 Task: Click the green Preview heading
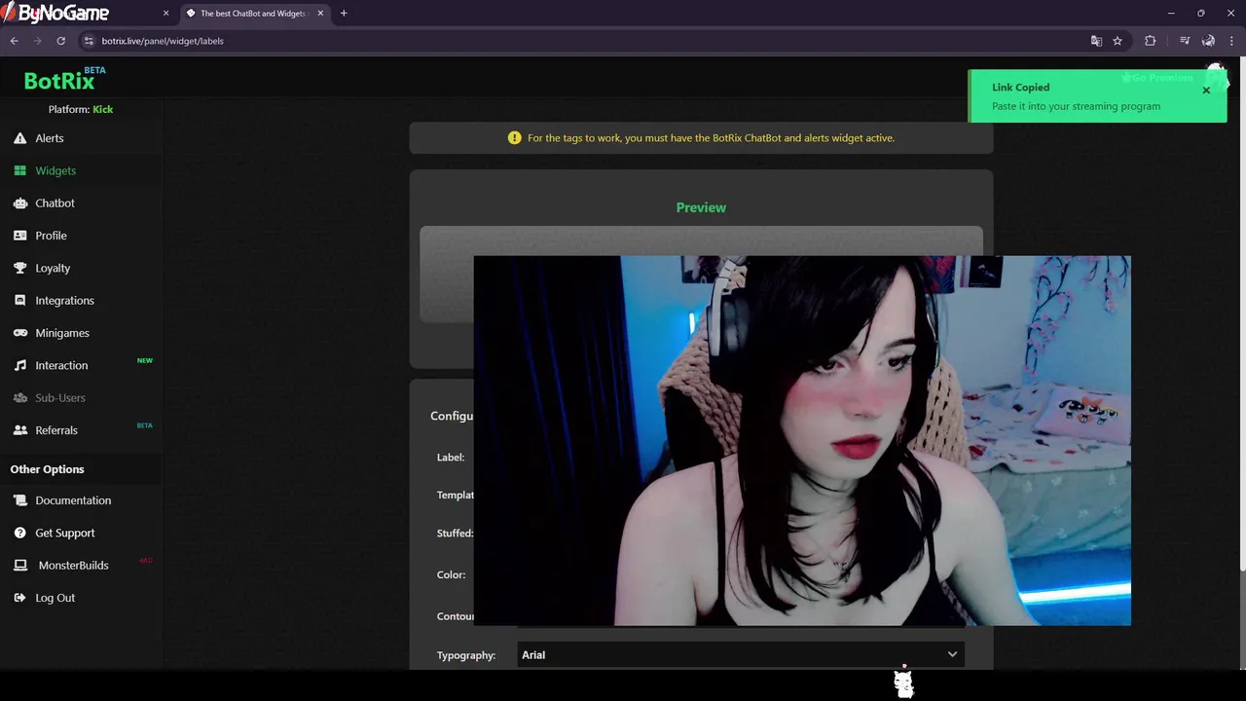click(x=701, y=207)
